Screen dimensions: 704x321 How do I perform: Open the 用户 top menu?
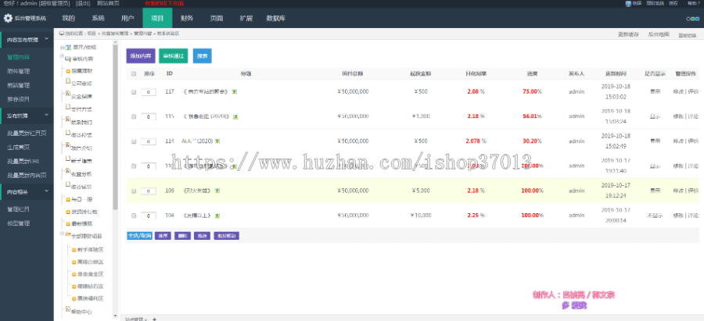click(128, 19)
